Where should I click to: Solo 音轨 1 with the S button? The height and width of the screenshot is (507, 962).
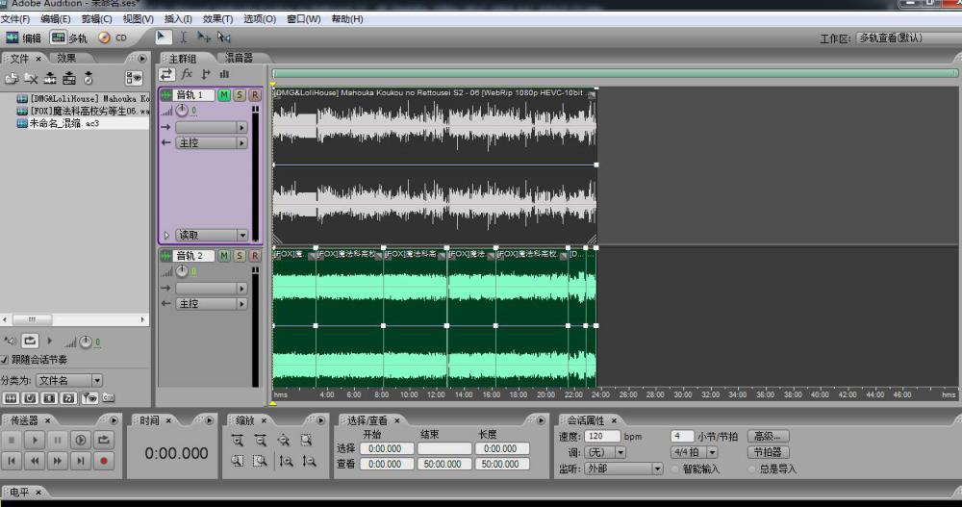(x=240, y=95)
